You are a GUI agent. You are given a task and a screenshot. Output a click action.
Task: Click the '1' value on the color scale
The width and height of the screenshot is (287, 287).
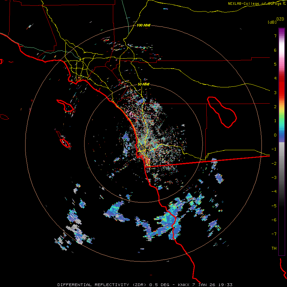click(x=275, y=121)
